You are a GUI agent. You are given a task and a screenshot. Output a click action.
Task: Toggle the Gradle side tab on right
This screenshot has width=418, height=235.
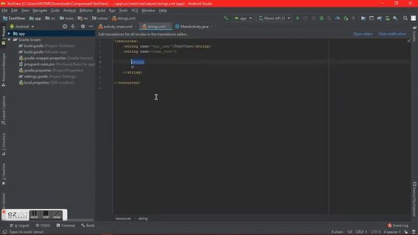(x=415, y=33)
